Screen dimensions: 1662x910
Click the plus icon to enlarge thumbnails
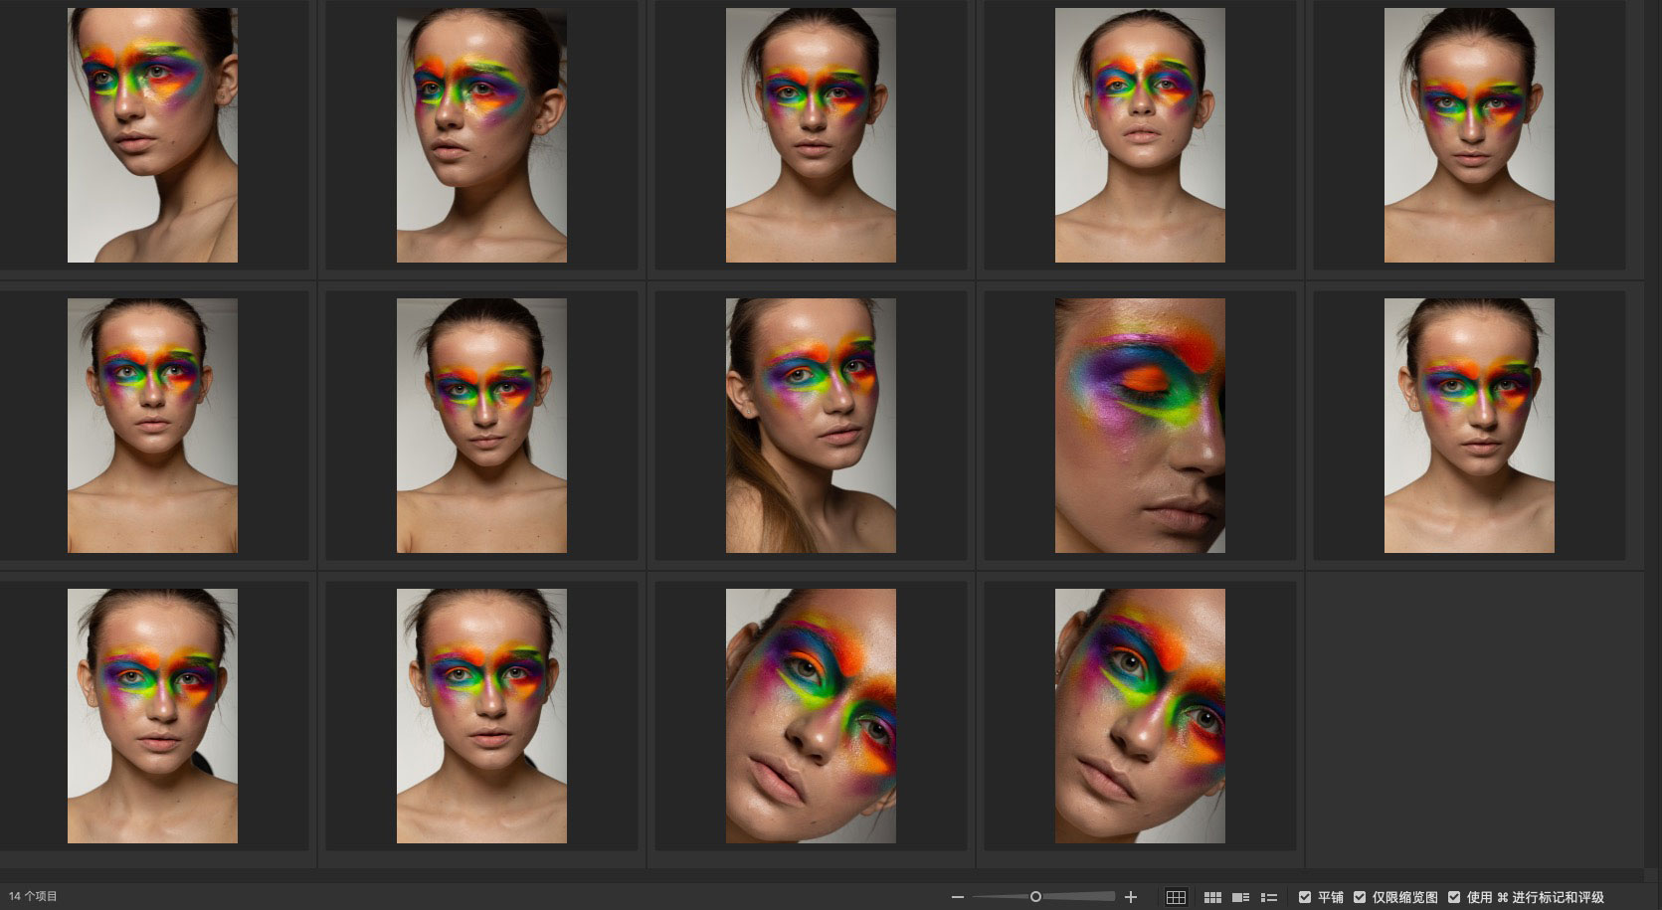tap(1130, 897)
